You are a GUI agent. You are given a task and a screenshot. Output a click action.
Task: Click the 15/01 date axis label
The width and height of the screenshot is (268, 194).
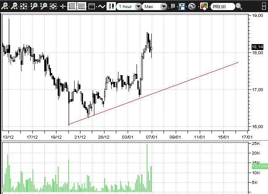click(x=223, y=137)
